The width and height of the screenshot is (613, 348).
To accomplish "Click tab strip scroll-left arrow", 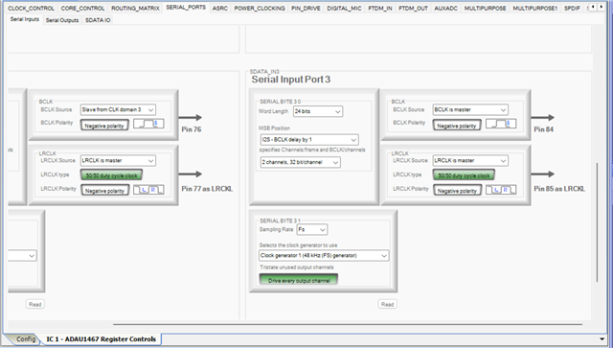I will coord(593,7).
